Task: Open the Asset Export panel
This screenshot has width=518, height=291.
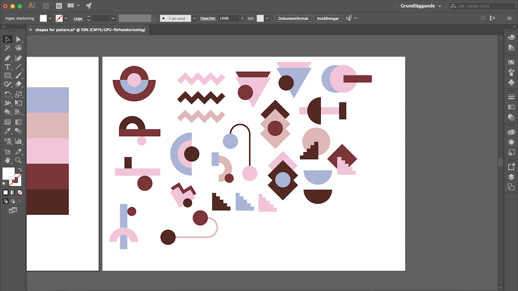Action: point(511,167)
